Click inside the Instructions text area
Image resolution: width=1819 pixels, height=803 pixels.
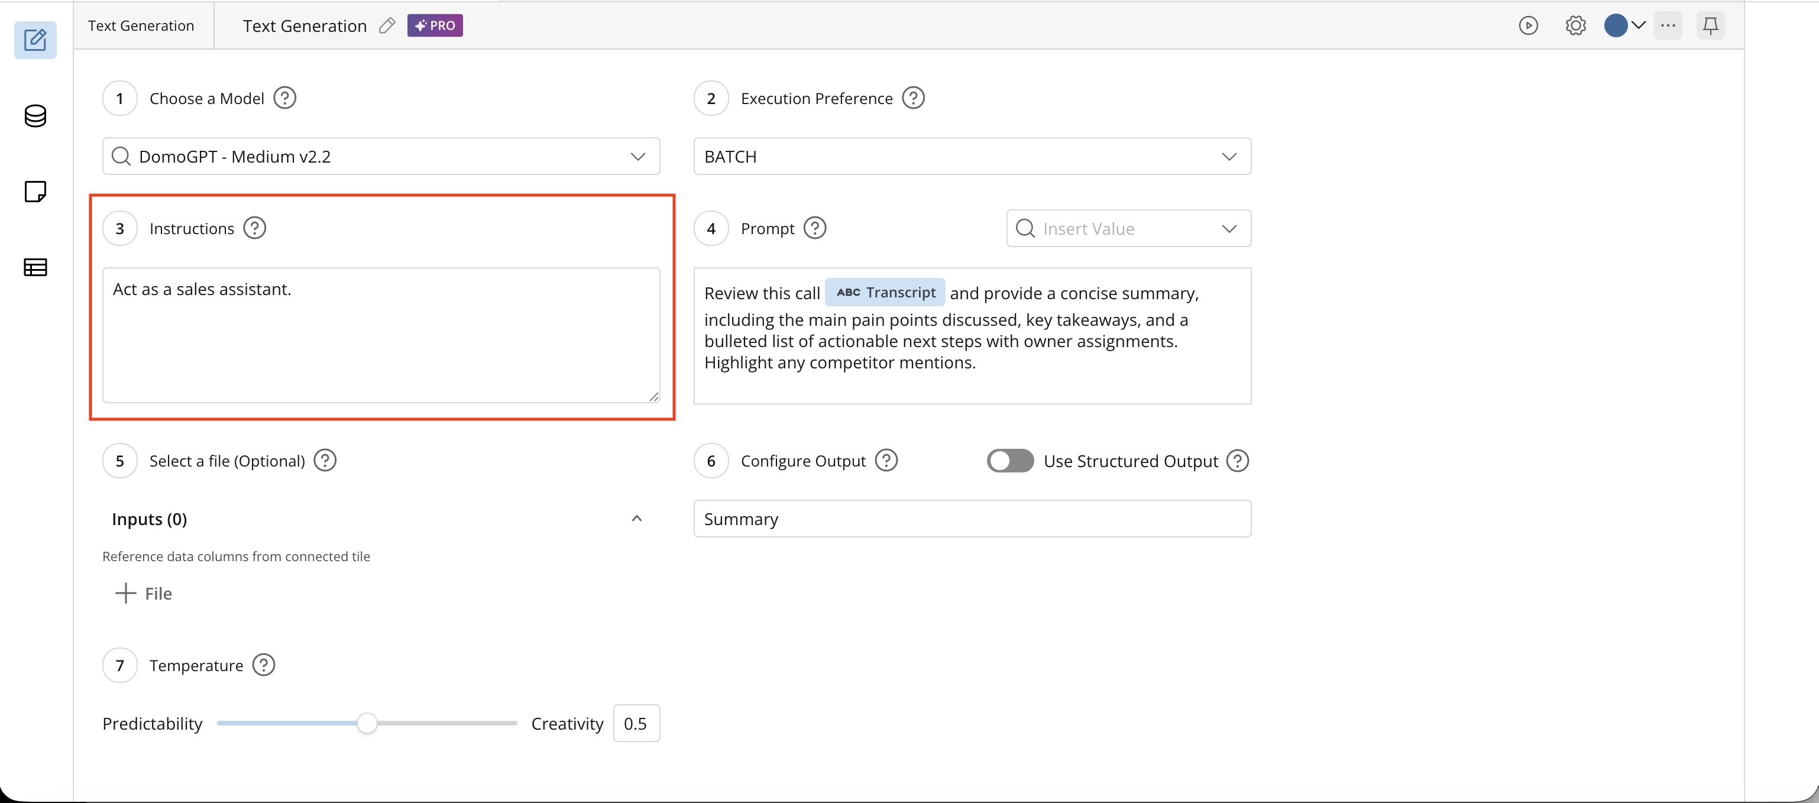point(381,335)
